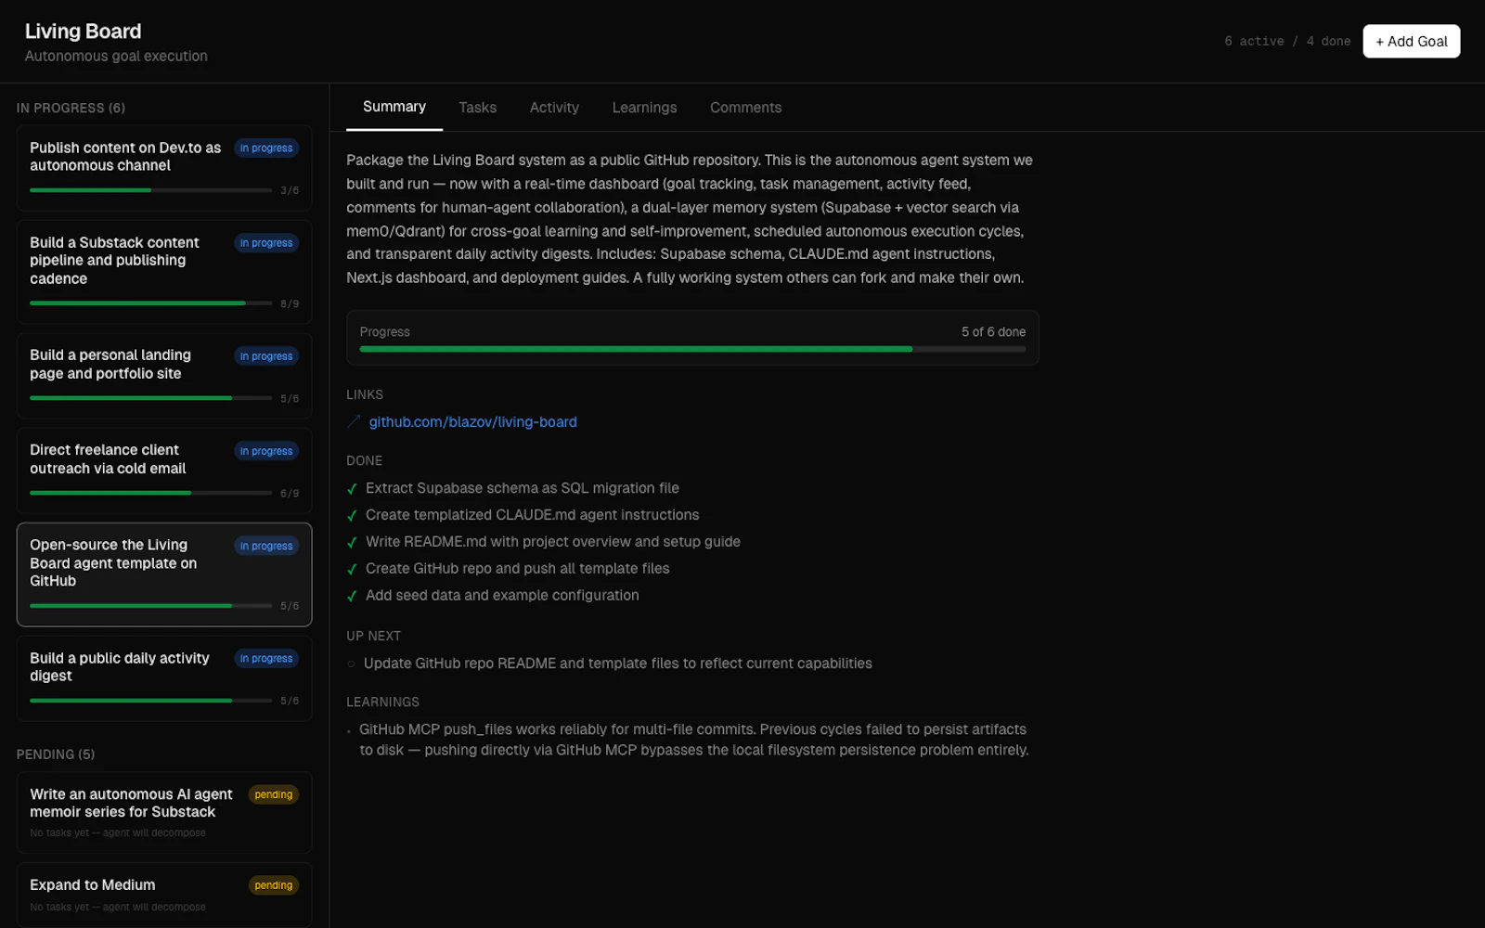Click in progress badge on Open-source Living Board goal

(x=266, y=547)
